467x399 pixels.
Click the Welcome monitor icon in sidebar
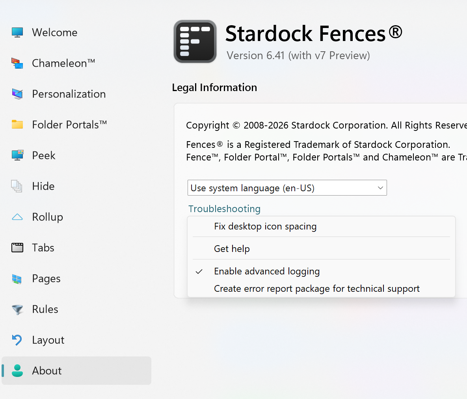(x=17, y=32)
